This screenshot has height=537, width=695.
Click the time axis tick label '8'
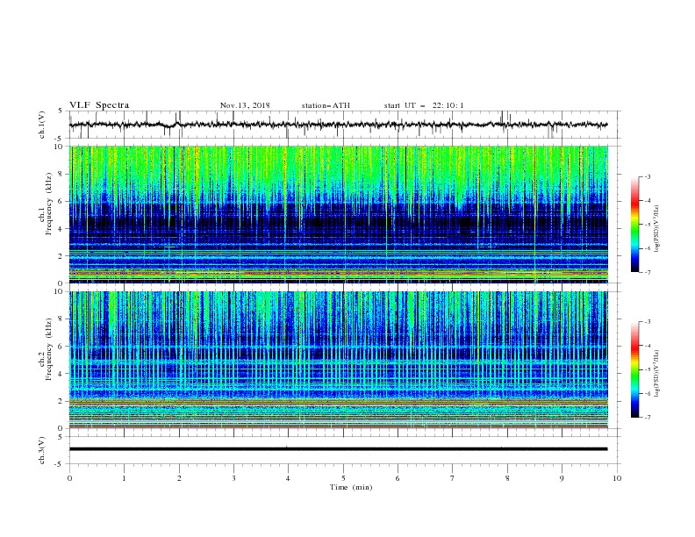(x=507, y=478)
